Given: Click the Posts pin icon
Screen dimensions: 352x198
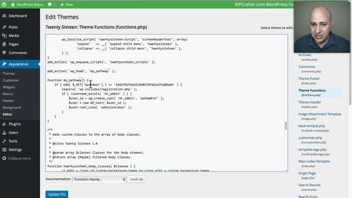Looking at the screenshot, I should [x=4, y=27].
